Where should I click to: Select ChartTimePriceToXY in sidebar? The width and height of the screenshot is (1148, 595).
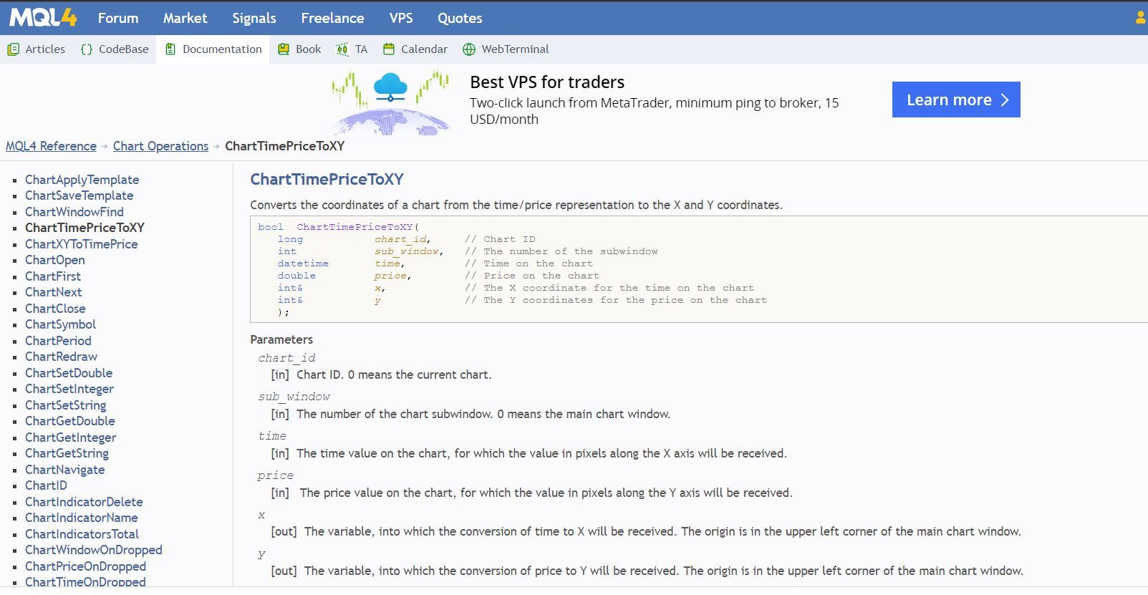click(85, 228)
